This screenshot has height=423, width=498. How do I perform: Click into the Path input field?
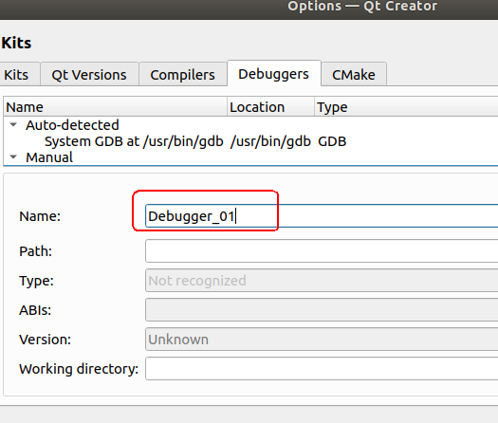coord(322,251)
